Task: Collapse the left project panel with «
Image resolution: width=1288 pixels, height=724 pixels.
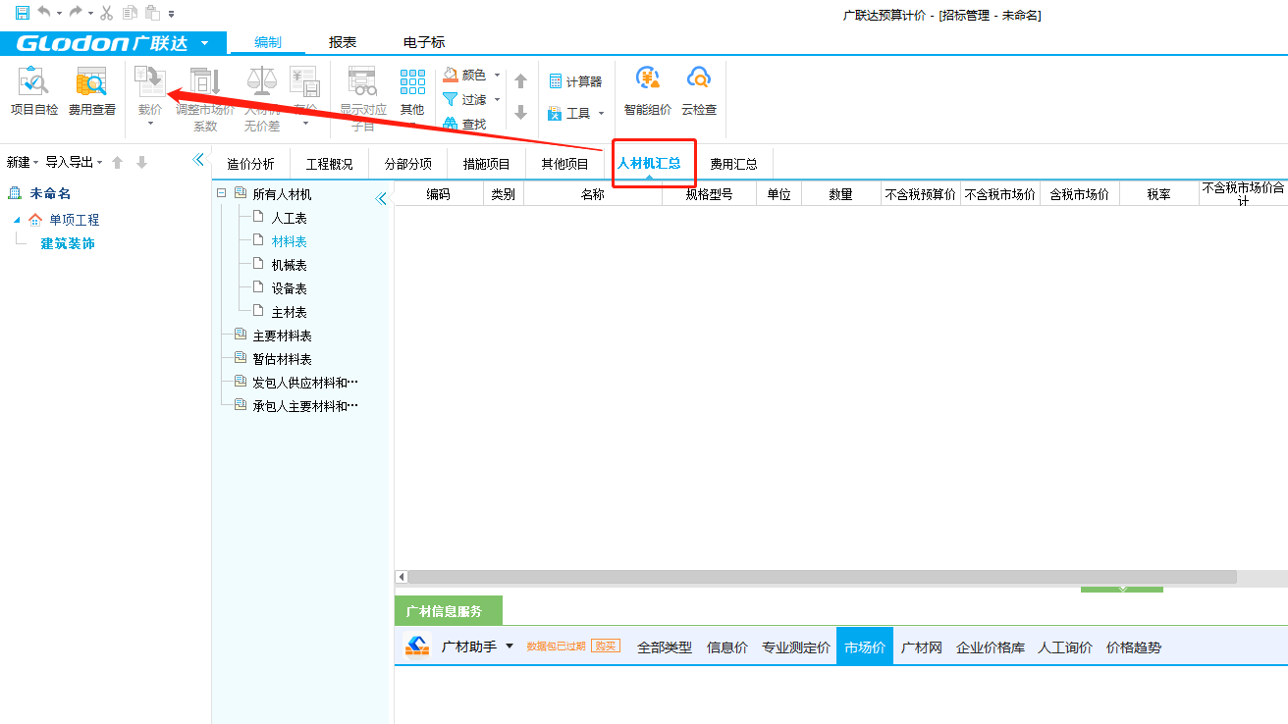Action: (x=197, y=160)
